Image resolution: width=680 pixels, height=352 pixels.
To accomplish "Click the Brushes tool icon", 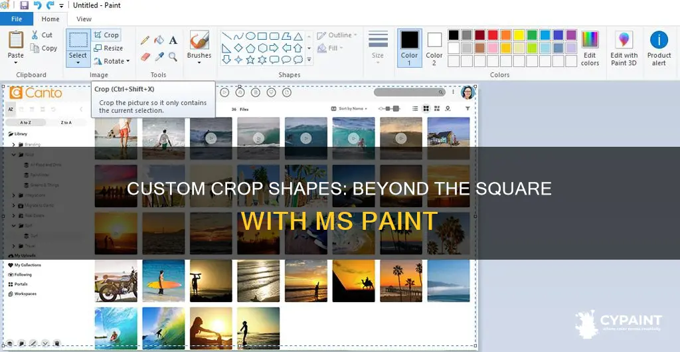I will [x=199, y=40].
